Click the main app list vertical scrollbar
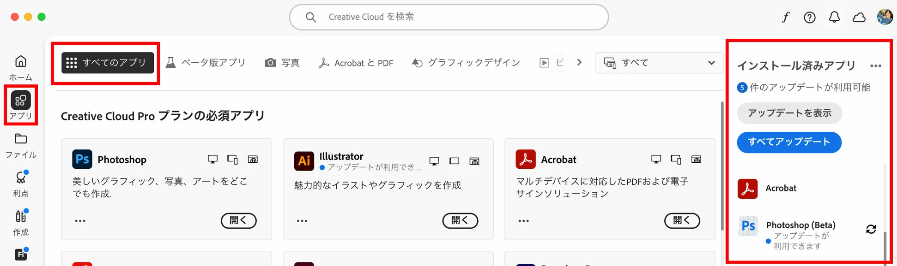Image resolution: width=897 pixels, height=266 pixels. (722, 166)
